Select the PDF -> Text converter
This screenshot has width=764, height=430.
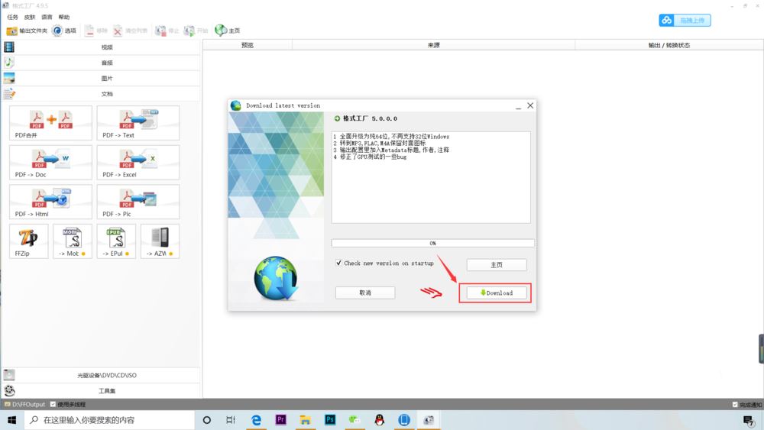(138, 123)
